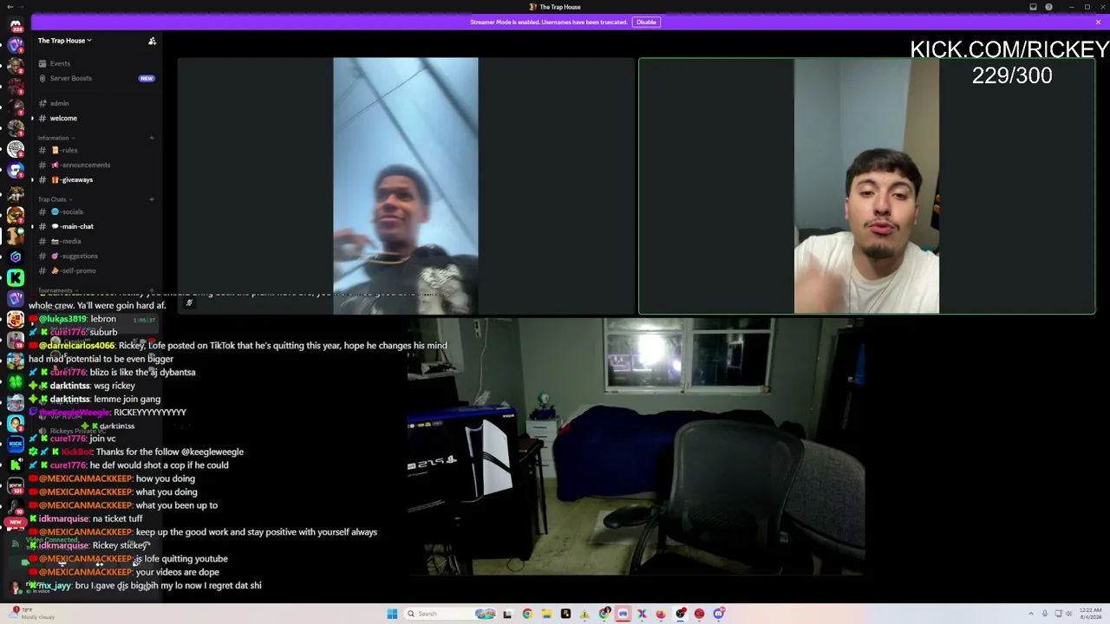This screenshot has height=624, width=1110.
Task: Click the idkmarquise 'na ticket tuff' message
Action: coord(85,518)
